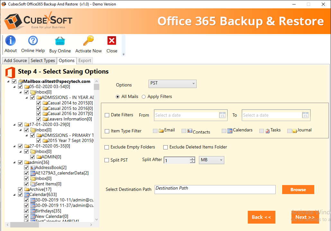Click the red Close toolbar icon
Image resolution: width=331 pixels, height=231 pixels.
[112, 41]
